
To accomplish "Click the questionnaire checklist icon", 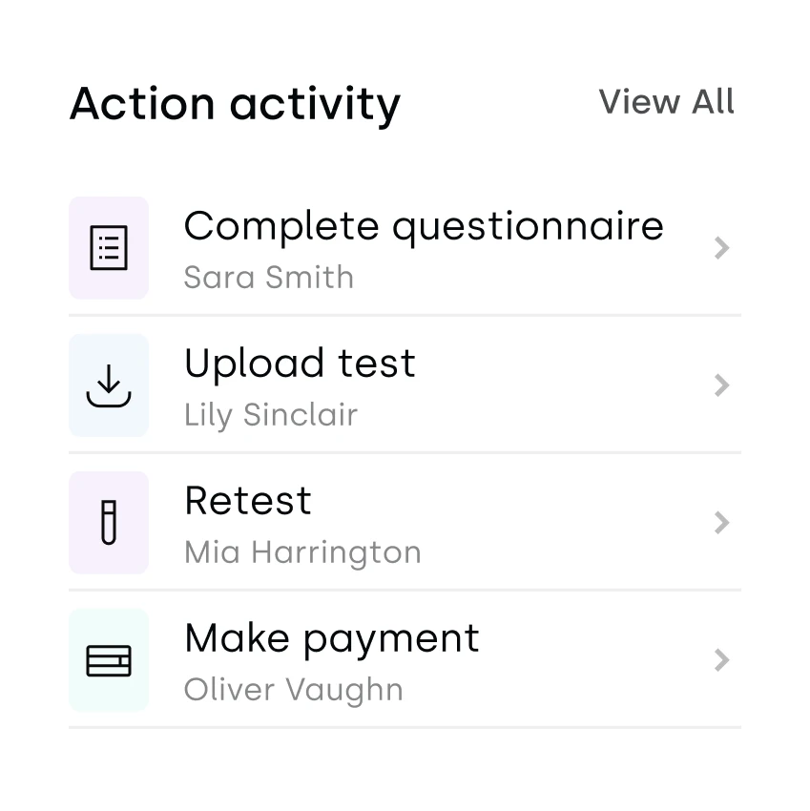I will [109, 248].
